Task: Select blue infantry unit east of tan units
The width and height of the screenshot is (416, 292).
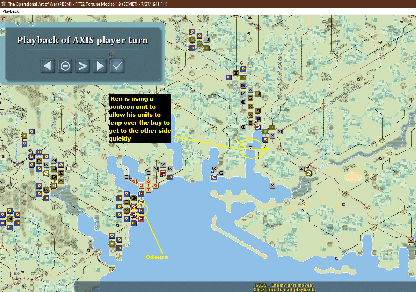Action: coord(170,177)
